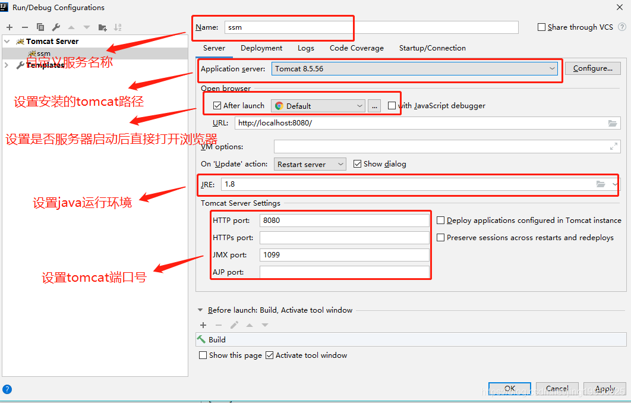Add a Before launch task

point(203,325)
